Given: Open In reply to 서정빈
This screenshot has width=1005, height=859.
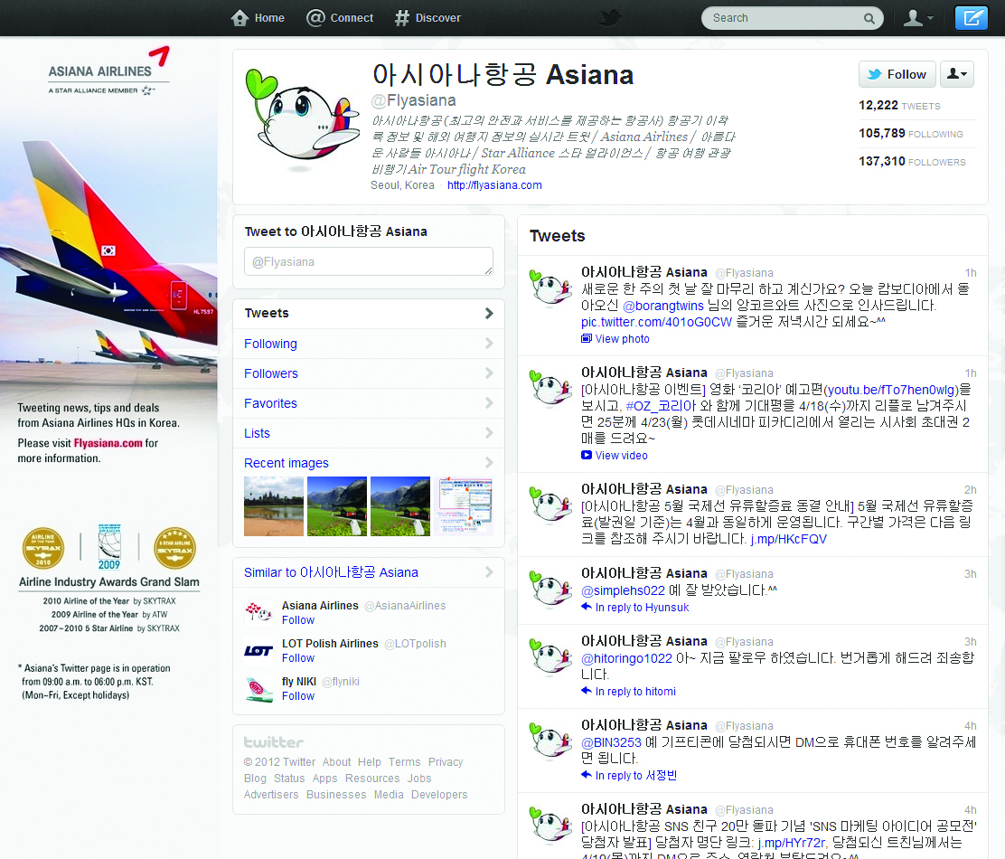Looking at the screenshot, I should coord(629,776).
